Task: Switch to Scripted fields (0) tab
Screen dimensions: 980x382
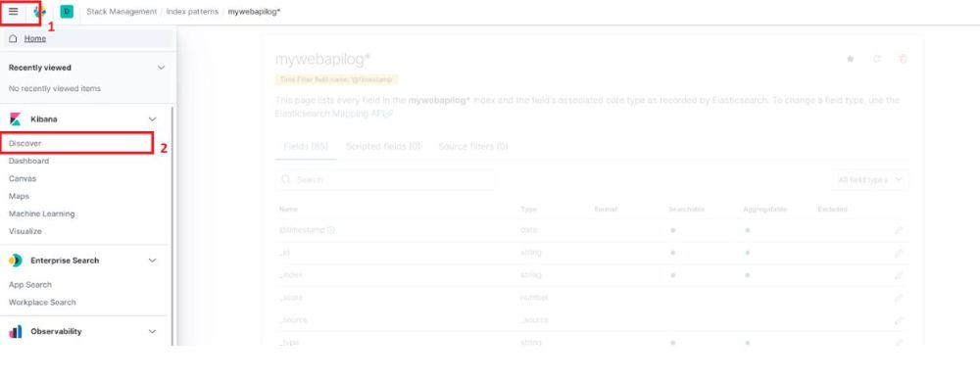Action: tap(383, 146)
